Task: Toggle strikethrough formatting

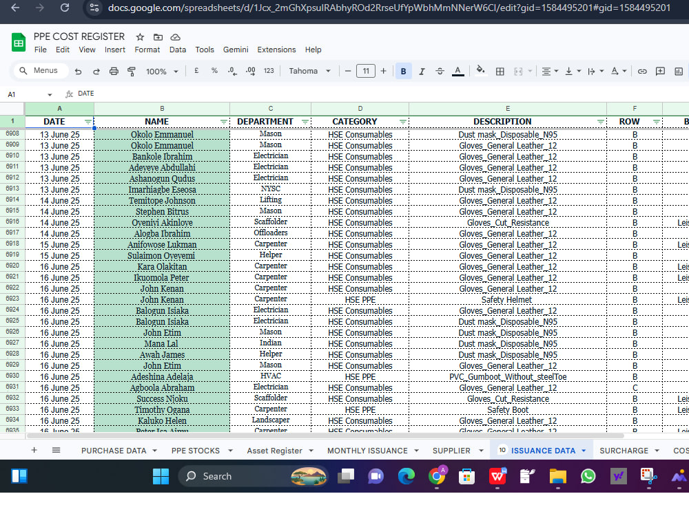Action: [440, 71]
